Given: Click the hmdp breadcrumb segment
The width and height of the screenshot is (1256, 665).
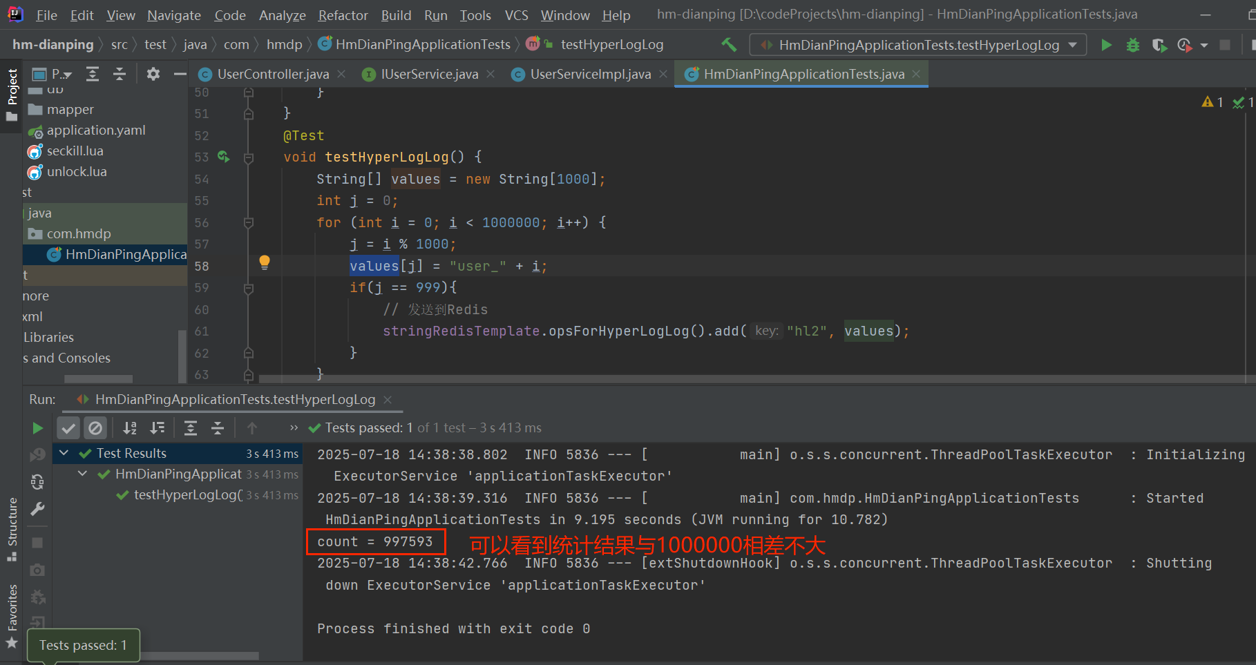Looking at the screenshot, I should click(x=285, y=45).
